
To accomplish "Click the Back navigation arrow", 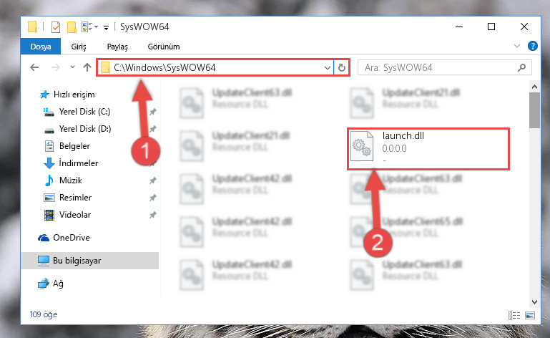I will tap(34, 67).
